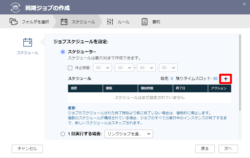The image size is (250, 158).
Task: Open the pause start hour dropdown
Action: (102, 68)
